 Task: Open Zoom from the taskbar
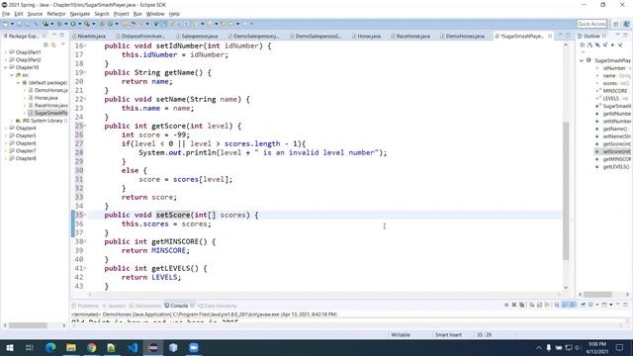click(x=194, y=347)
